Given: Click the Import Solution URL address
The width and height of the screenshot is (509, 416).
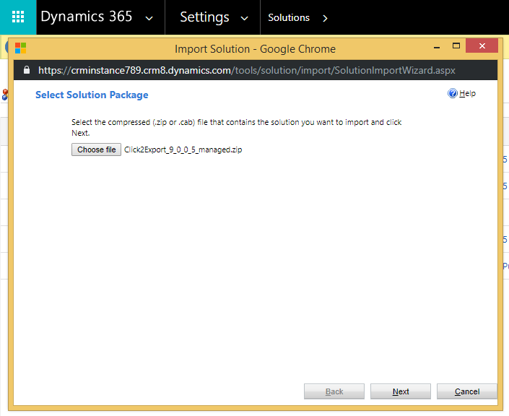Looking at the screenshot, I should pos(247,70).
